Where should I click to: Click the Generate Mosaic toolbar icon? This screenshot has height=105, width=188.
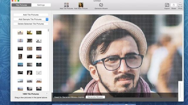click(101, 5)
